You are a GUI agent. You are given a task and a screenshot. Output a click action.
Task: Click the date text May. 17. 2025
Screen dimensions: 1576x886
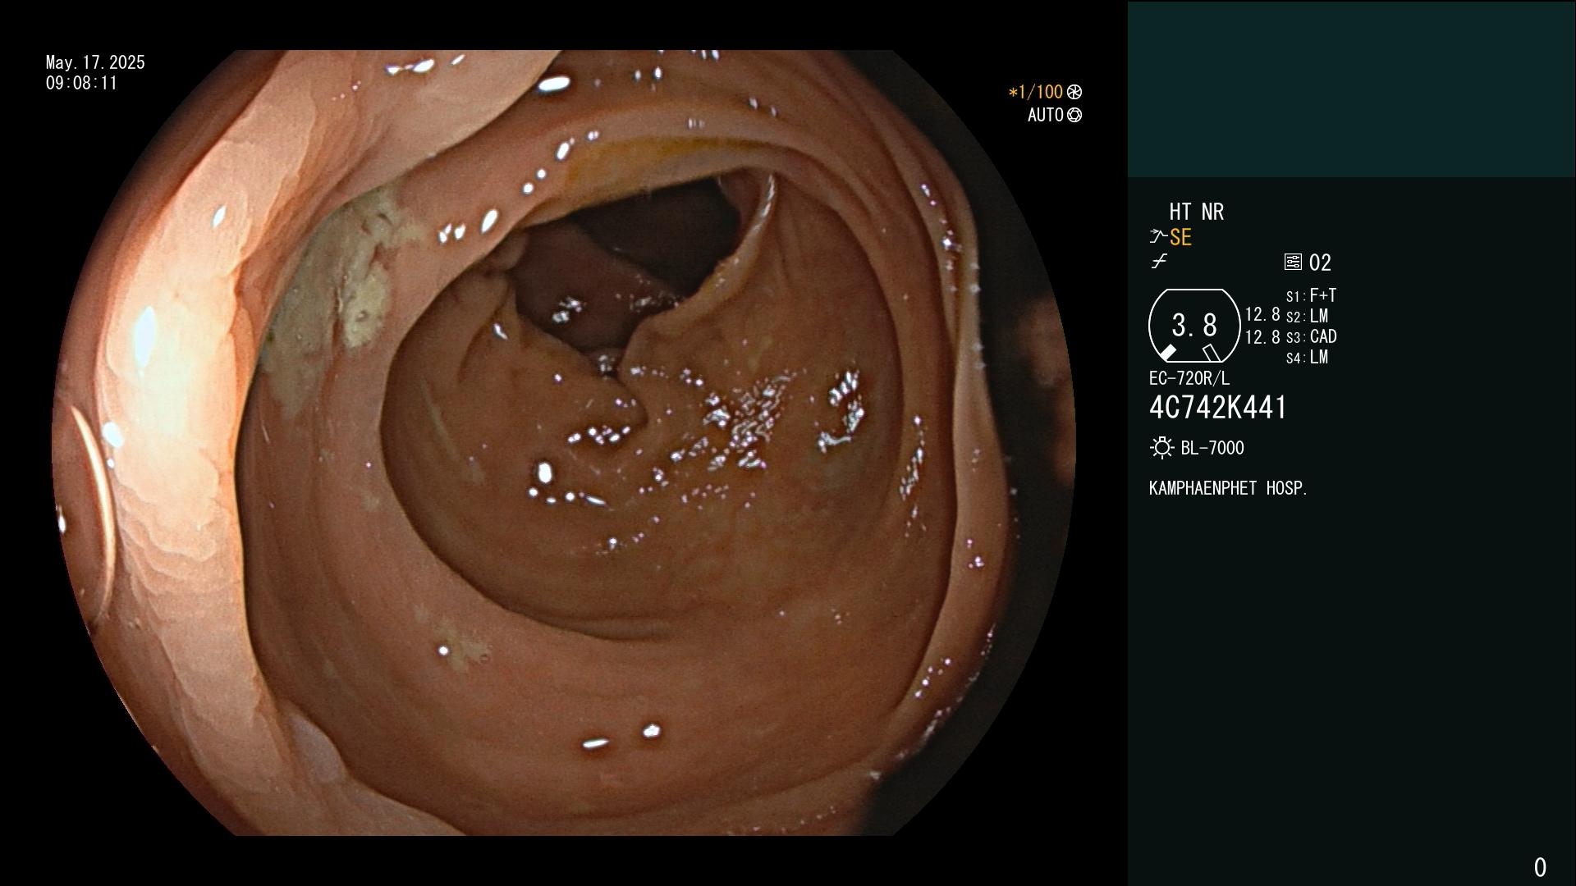pos(95,62)
